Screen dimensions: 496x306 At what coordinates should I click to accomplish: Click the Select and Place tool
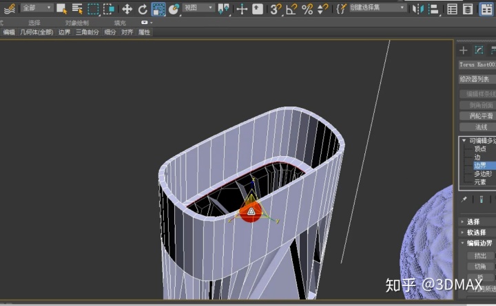click(x=174, y=9)
